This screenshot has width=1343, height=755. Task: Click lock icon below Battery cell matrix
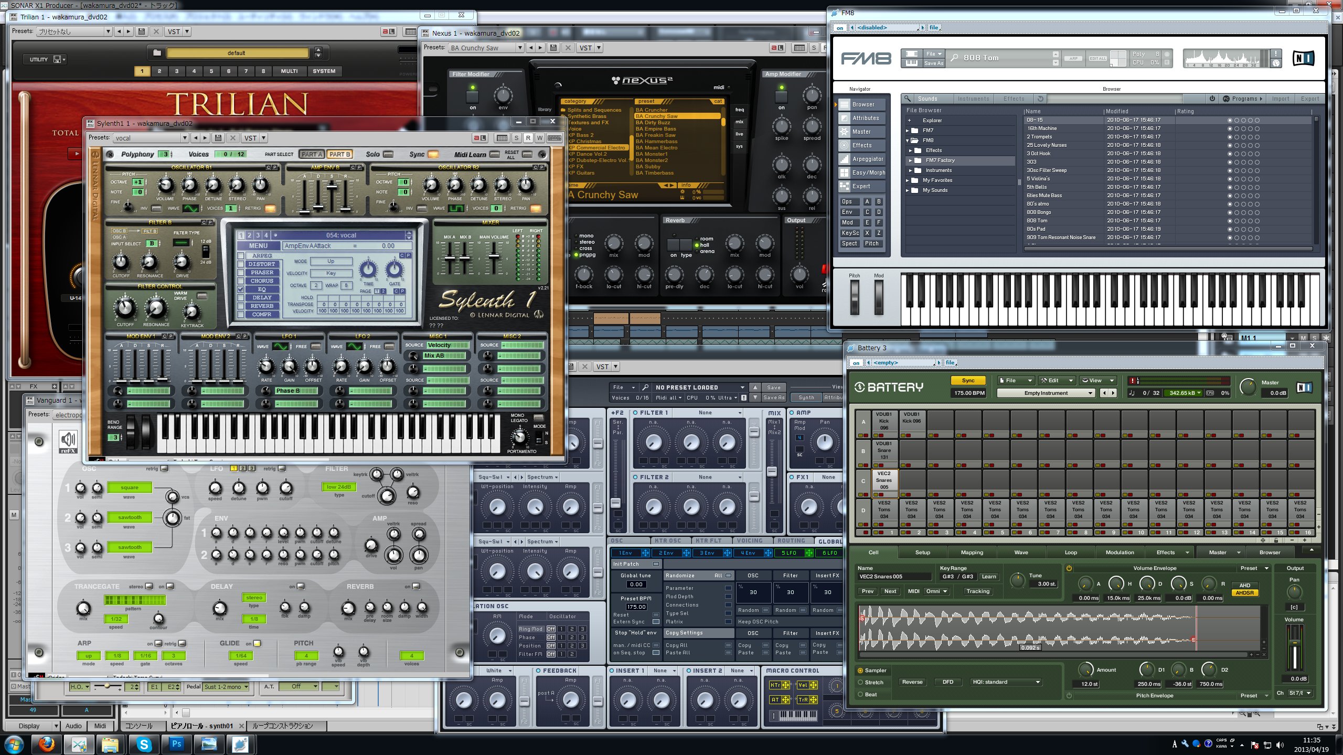pos(1276,540)
